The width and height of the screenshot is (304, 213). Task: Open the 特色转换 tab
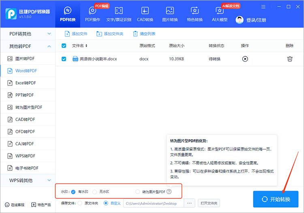point(195,14)
